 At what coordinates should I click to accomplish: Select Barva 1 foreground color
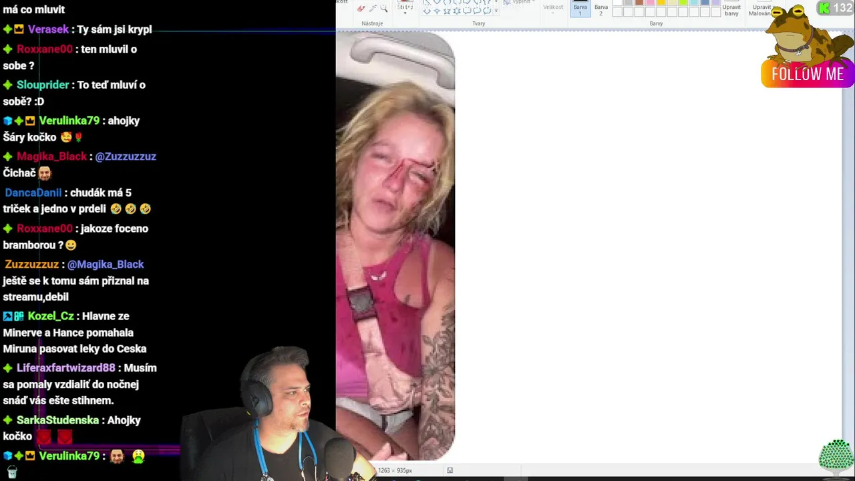click(x=580, y=8)
